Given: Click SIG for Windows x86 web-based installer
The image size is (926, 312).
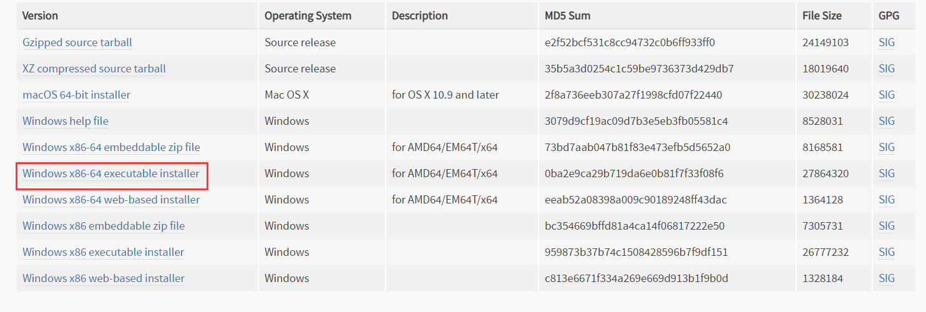Looking at the screenshot, I should [x=887, y=278].
